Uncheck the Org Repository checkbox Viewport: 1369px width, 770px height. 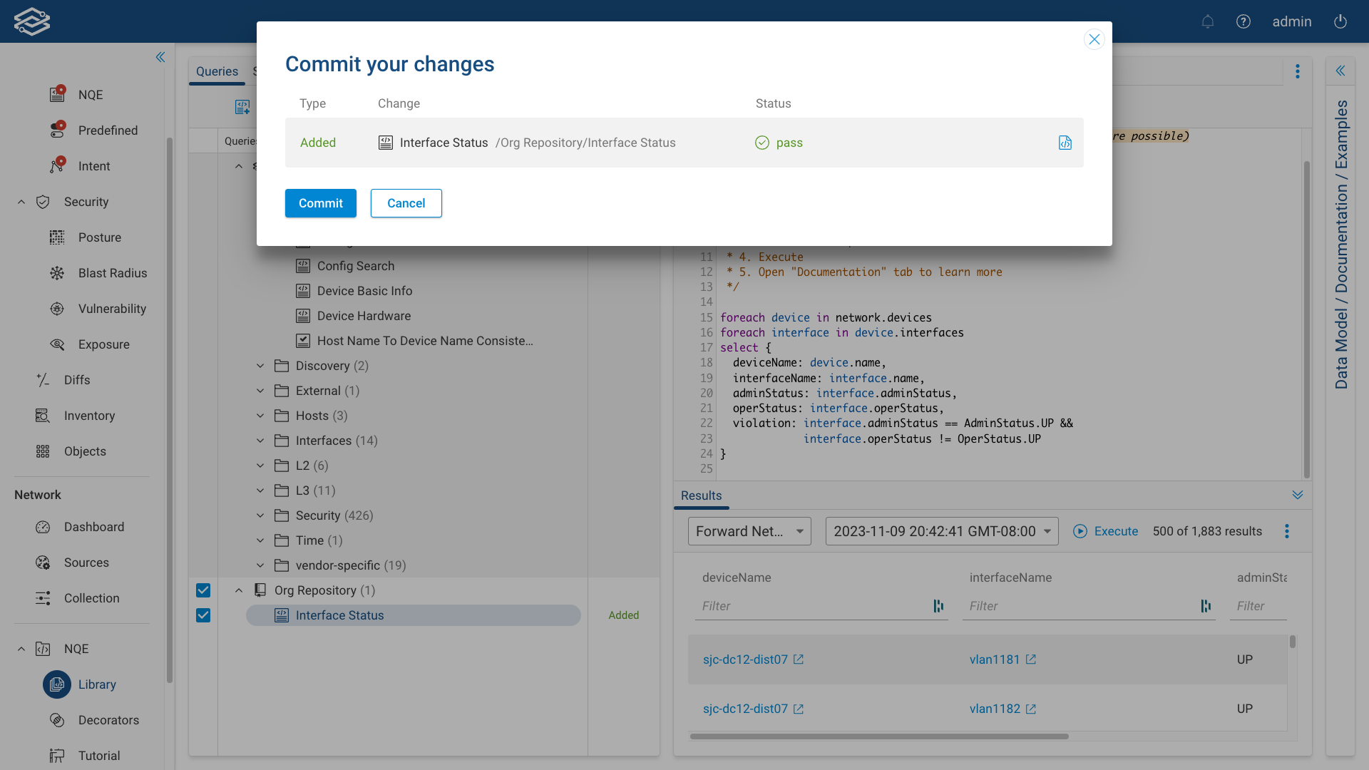click(203, 590)
